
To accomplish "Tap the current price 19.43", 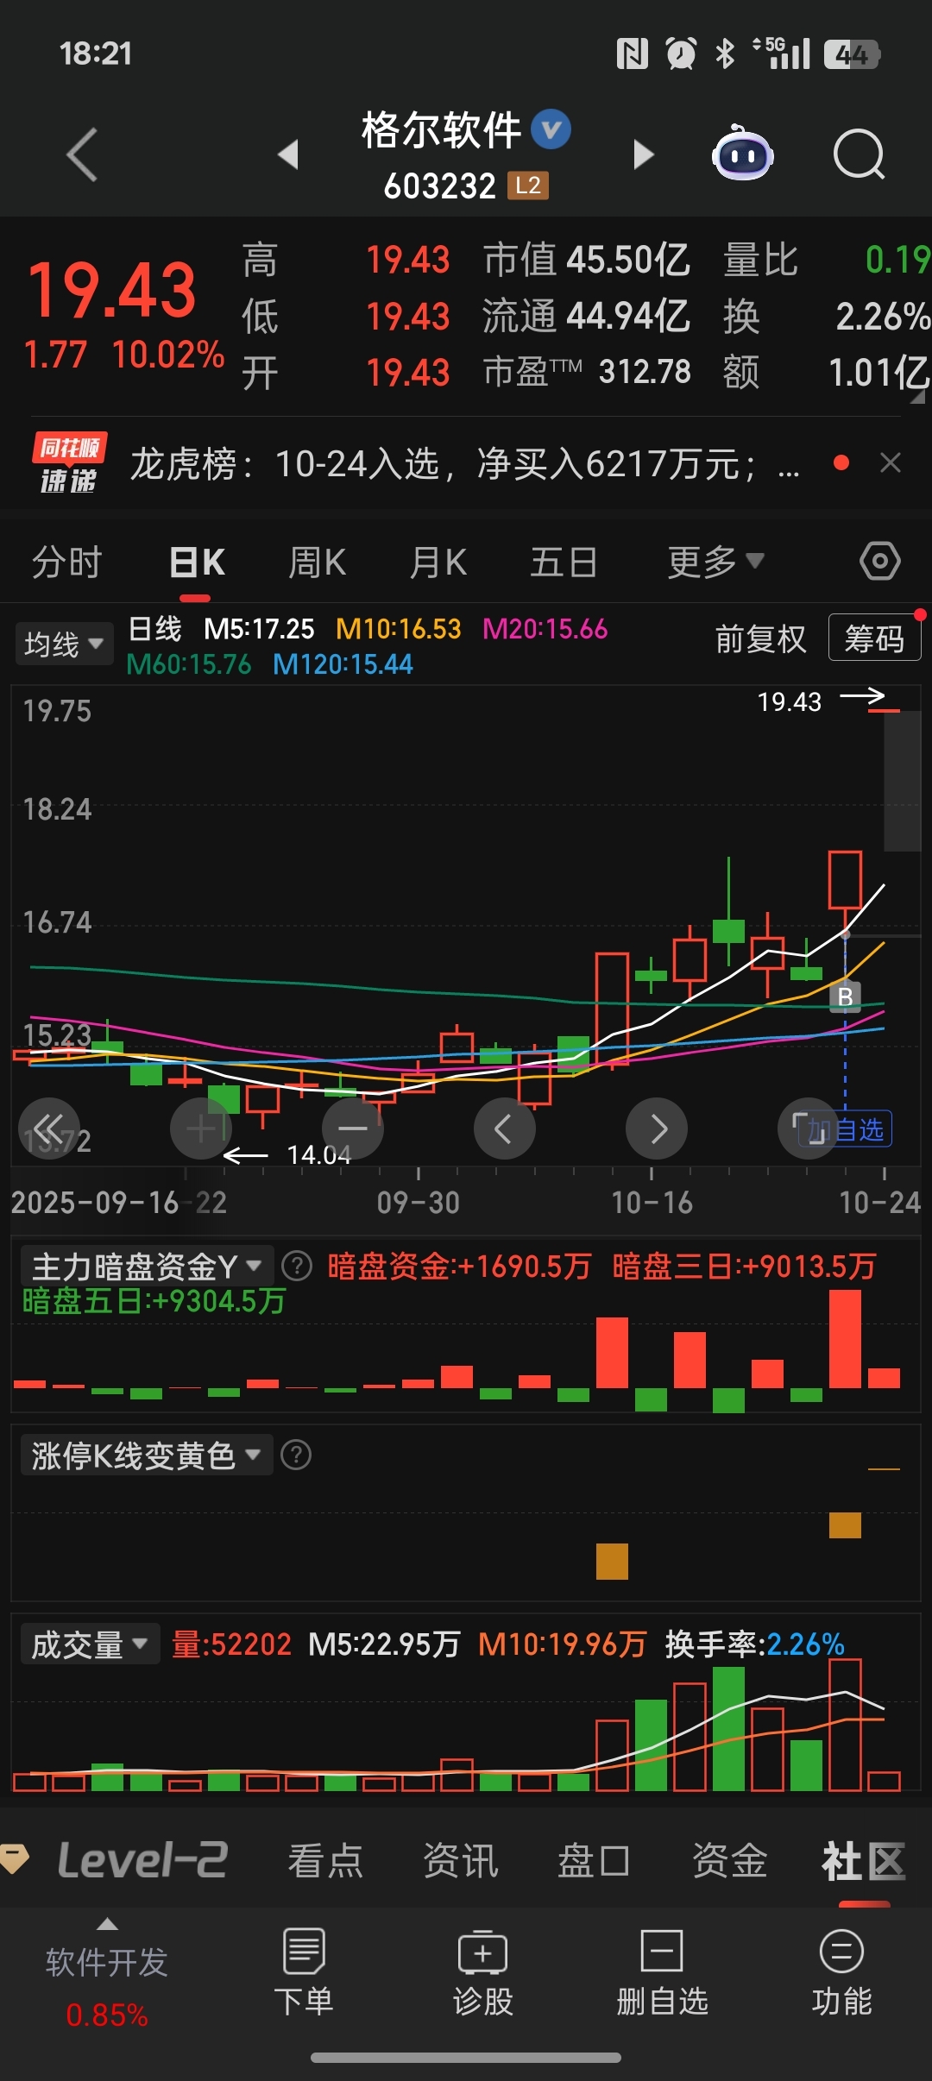I will coord(112,290).
